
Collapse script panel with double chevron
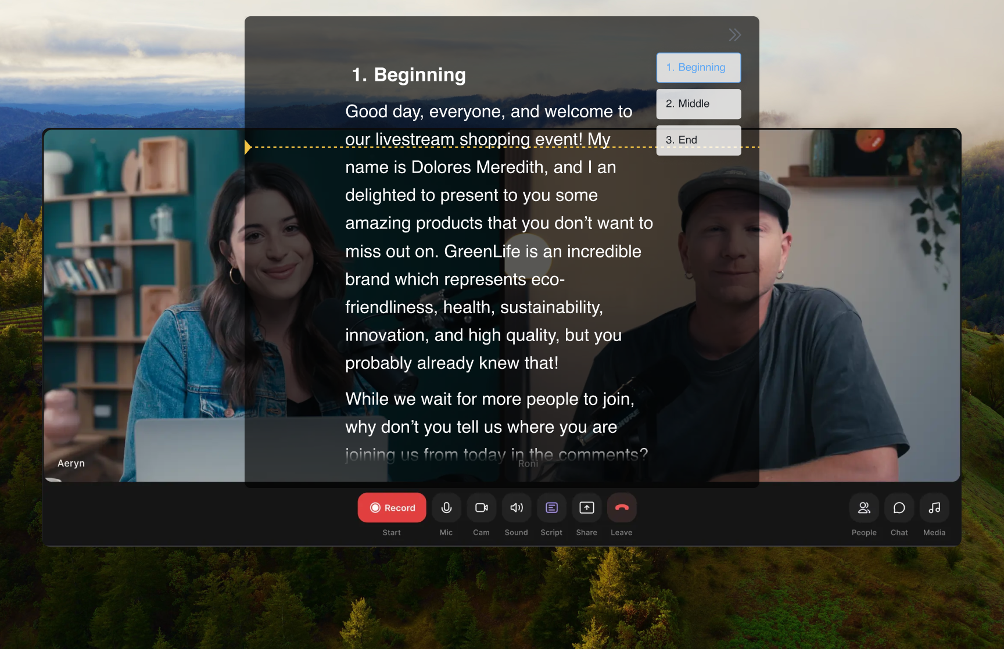click(x=735, y=35)
